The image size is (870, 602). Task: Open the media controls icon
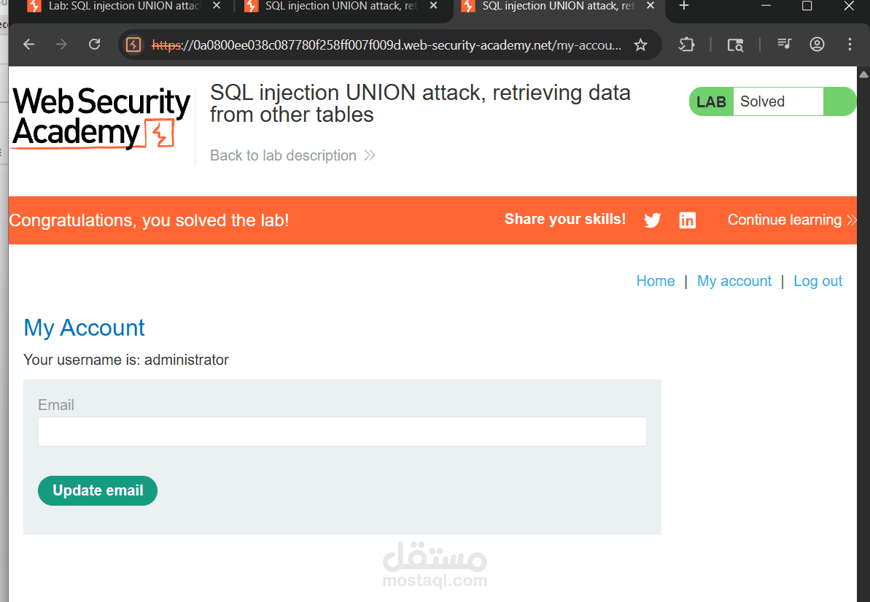pos(784,45)
